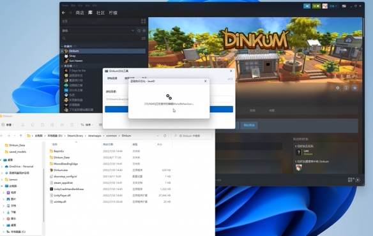Select 7 Days to Die in Steam library
The image size is (373, 236).
(x=77, y=71)
